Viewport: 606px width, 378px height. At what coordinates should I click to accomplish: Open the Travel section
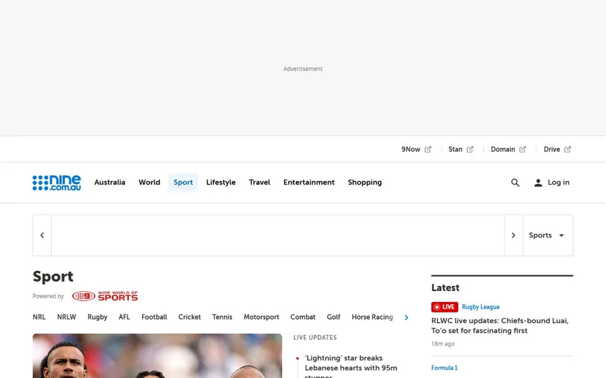click(259, 183)
